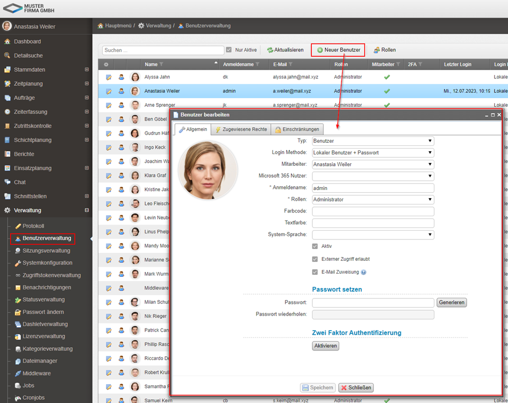Viewport: 508px width, 403px height.
Task: Click the info icon beside E-Mail Zuweisung
Action: click(x=363, y=272)
